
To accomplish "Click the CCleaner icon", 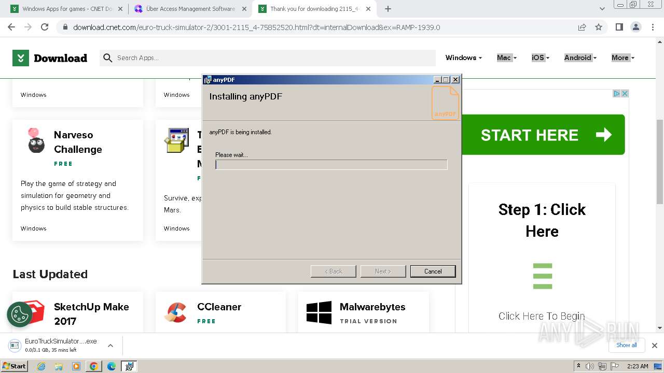I will pyautogui.click(x=175, y=312).
